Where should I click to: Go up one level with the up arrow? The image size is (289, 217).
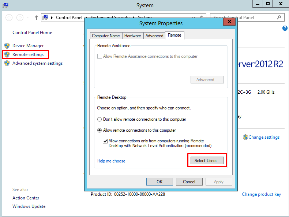37,18
